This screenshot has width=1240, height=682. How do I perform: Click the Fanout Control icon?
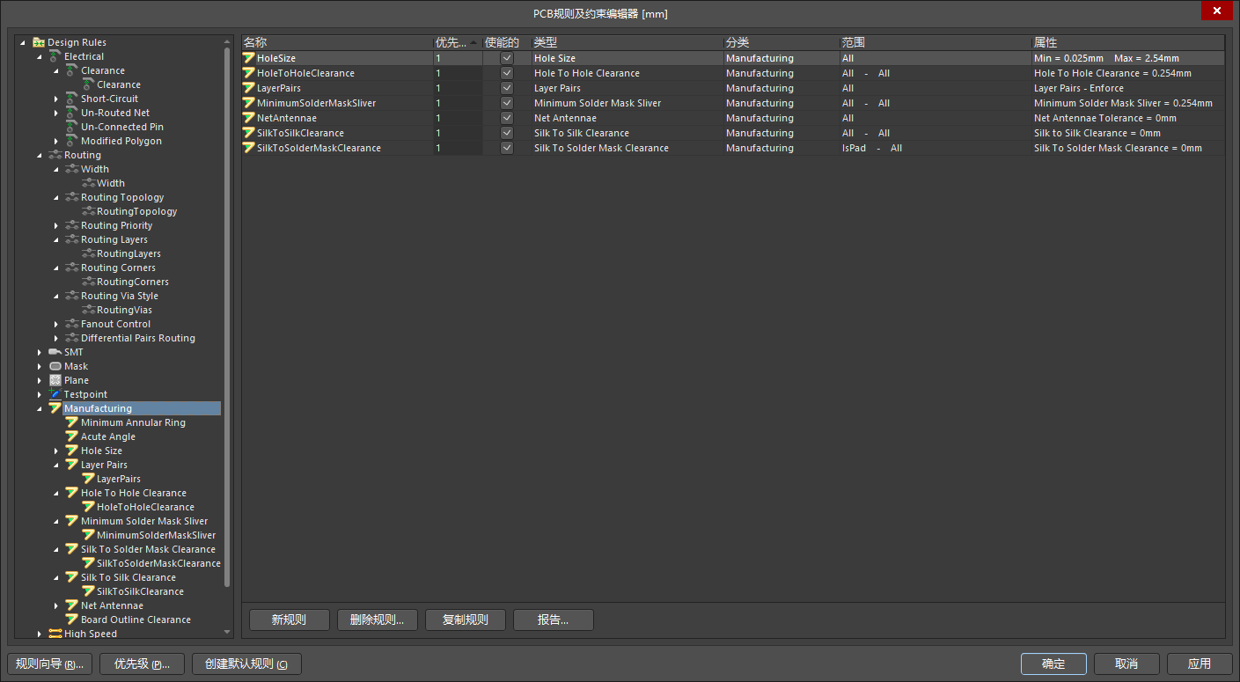[72, 324]
